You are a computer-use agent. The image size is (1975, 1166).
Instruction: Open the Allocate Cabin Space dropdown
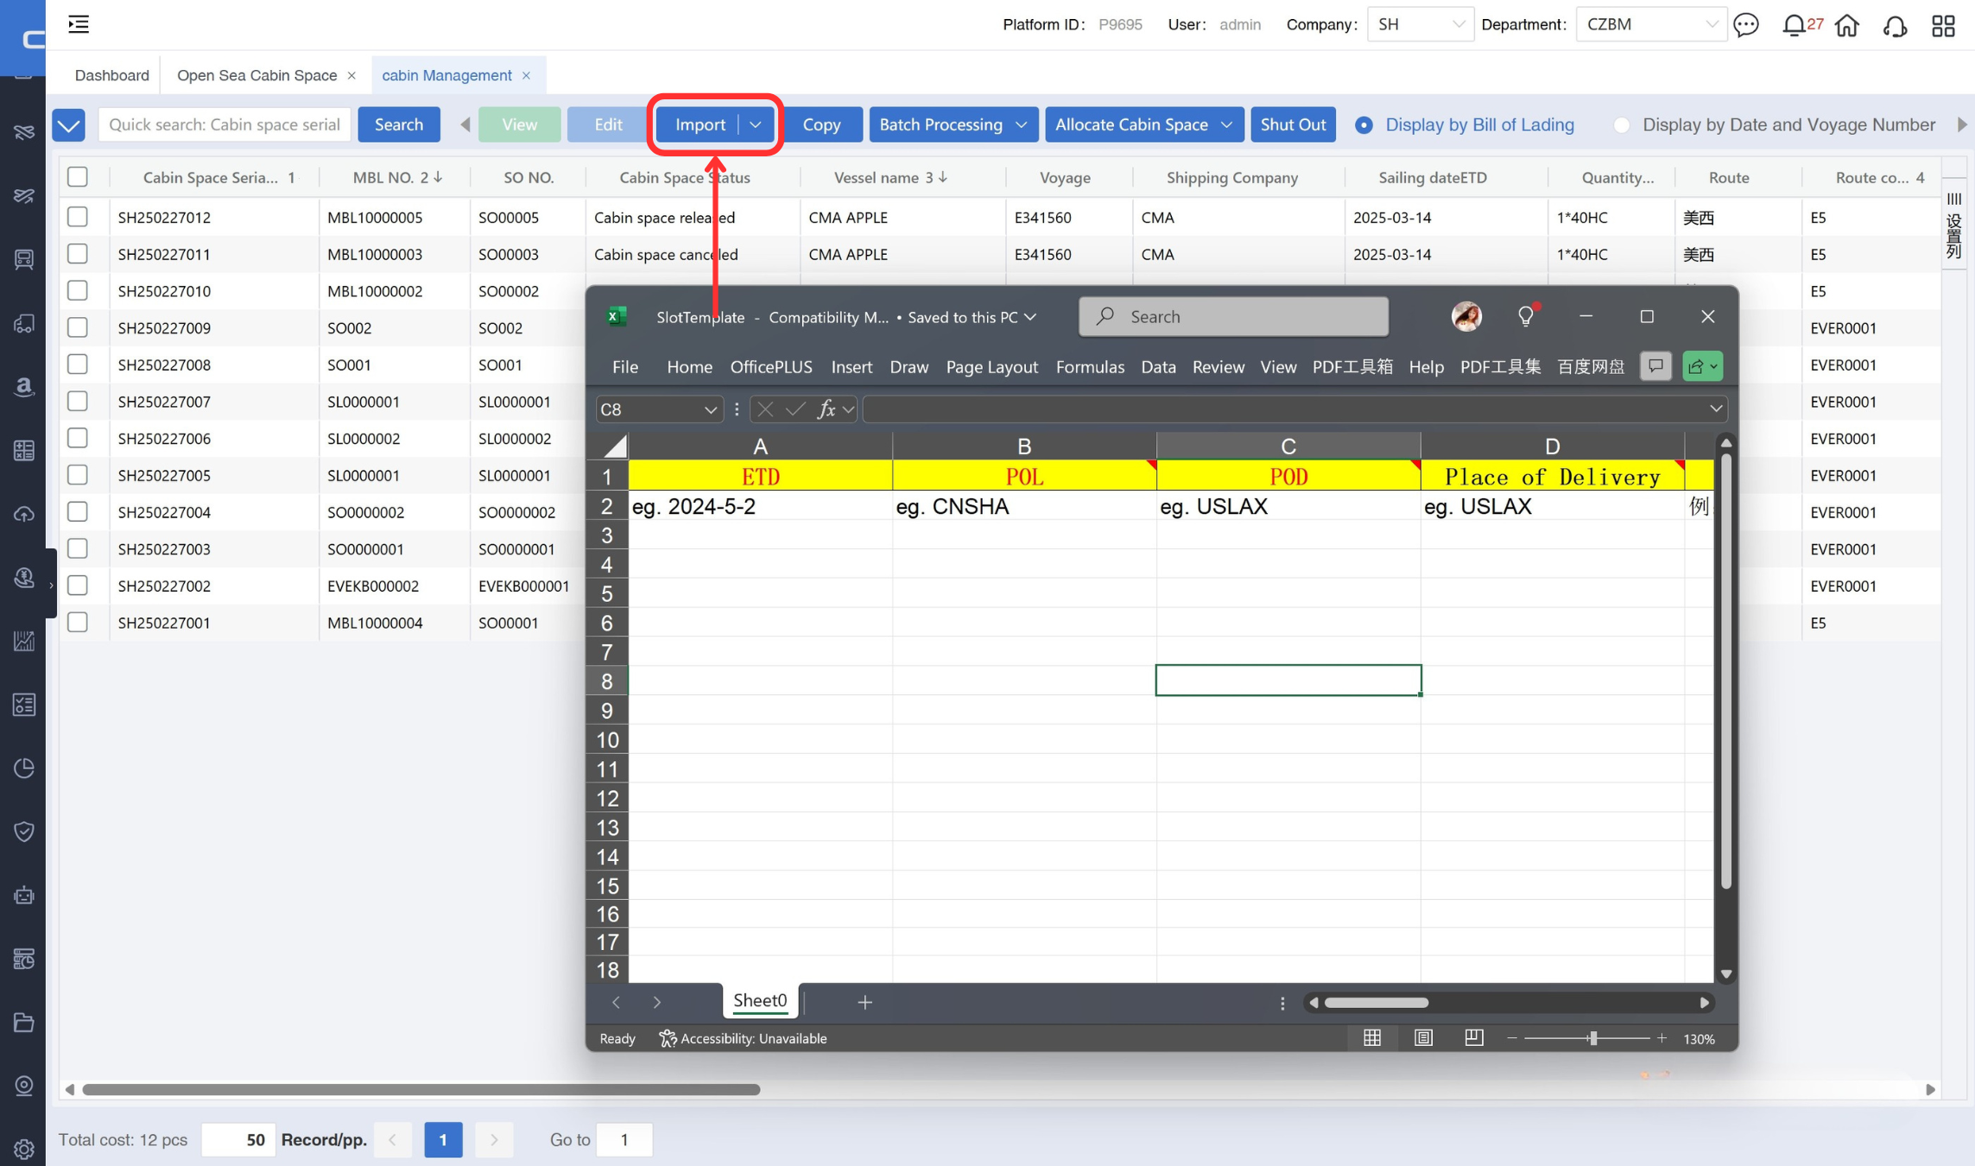pyautogui.click(x=1144, y=124)
